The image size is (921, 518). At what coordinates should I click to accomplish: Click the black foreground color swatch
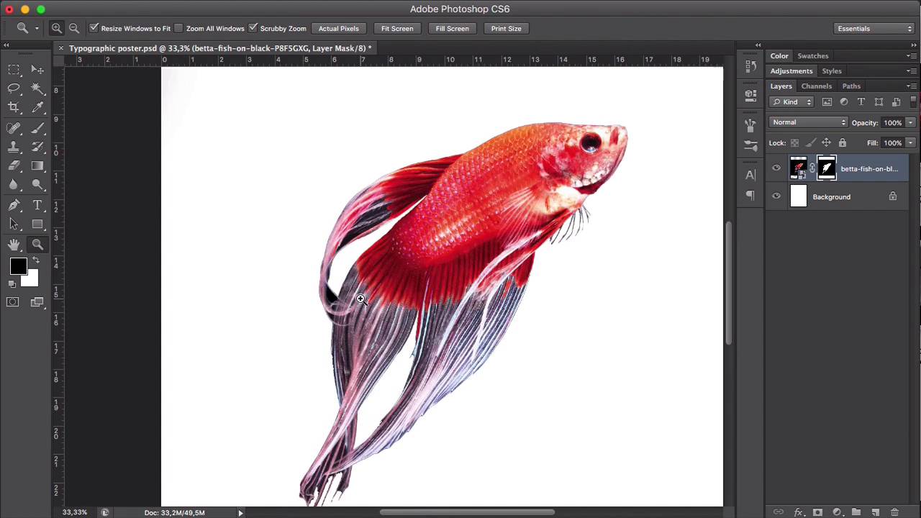[x=18, y=267]
